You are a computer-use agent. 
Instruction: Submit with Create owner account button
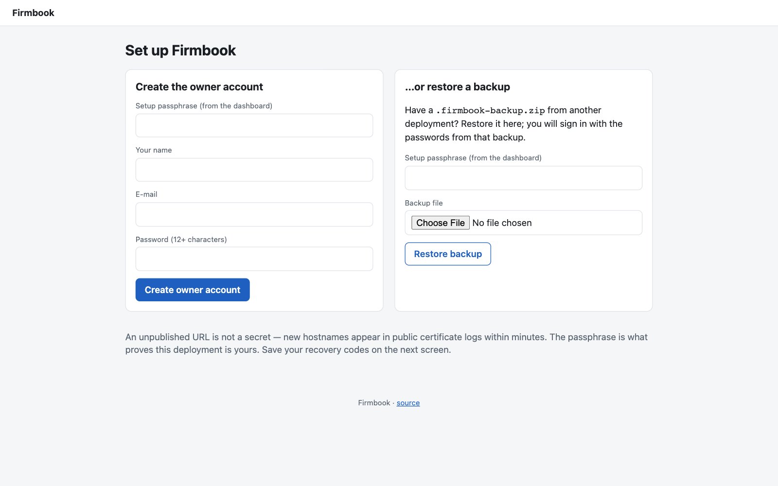point(193,290)
